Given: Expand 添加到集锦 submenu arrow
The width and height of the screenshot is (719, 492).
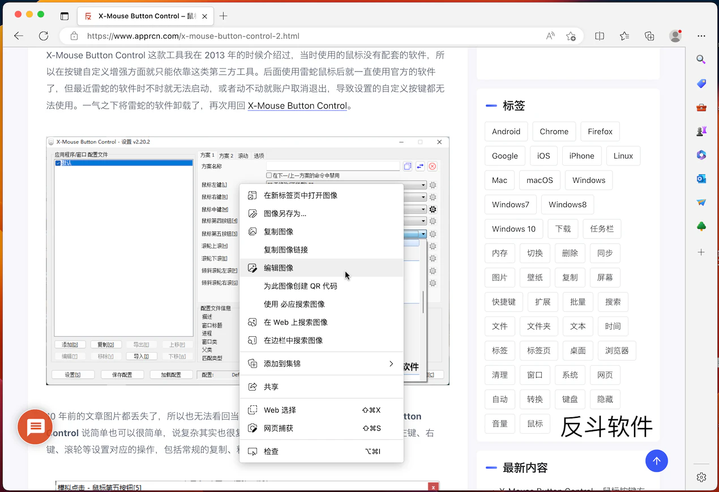Looking at the screenshot, I should (x=391, y=363).
